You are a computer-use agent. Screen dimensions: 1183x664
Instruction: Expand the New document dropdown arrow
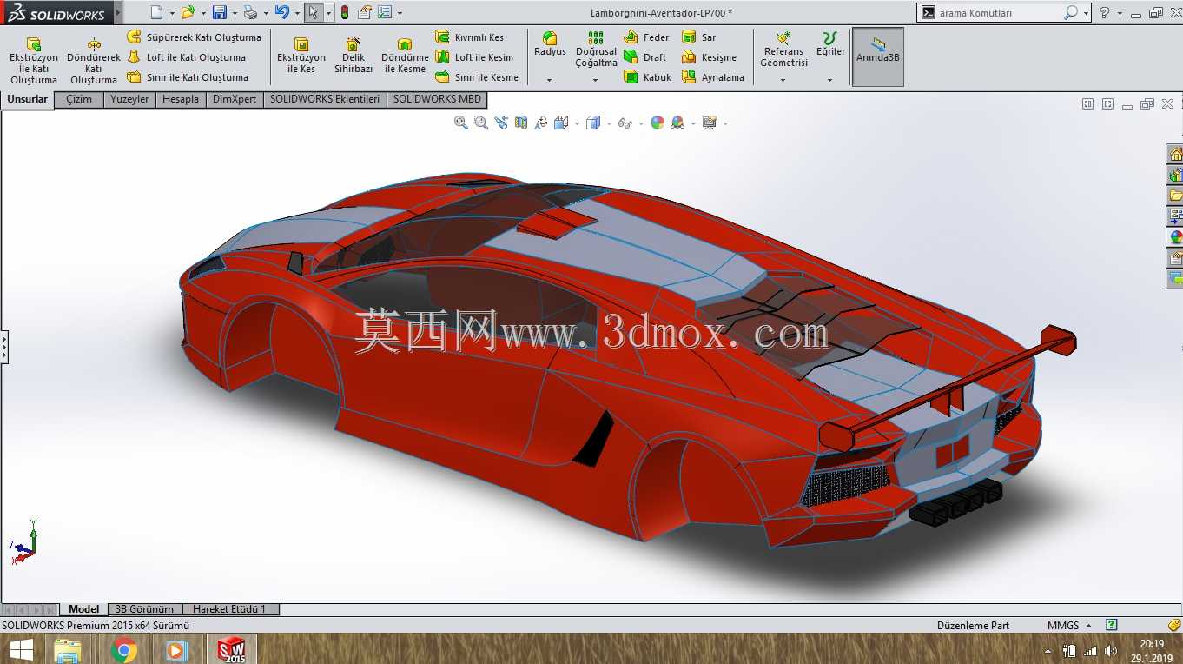[172, 13]
